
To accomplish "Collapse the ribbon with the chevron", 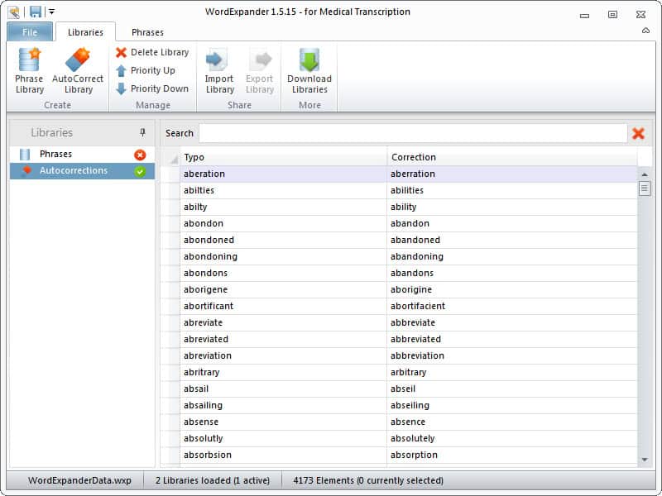I will tap(646, 31).
